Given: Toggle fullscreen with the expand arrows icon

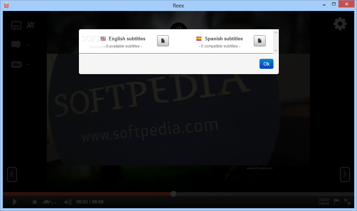Looking at the screenshot, I should 347,202.
